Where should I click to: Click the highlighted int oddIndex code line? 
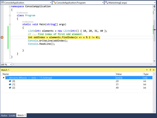click(64, 37)
